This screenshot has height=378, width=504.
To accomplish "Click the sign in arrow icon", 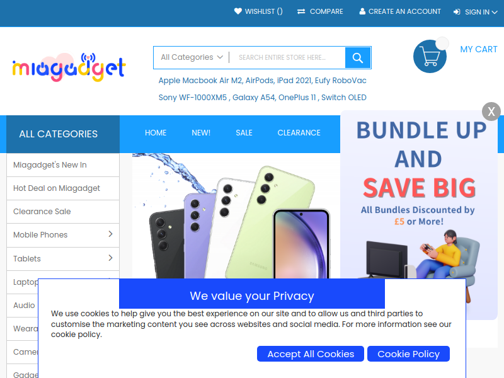I will pyautogui.click(x=457, y=12).
